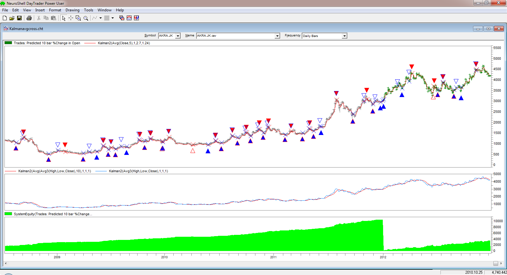The image size is (507, 275).
Task: Open the Format menu
Action: click(55, 10)
